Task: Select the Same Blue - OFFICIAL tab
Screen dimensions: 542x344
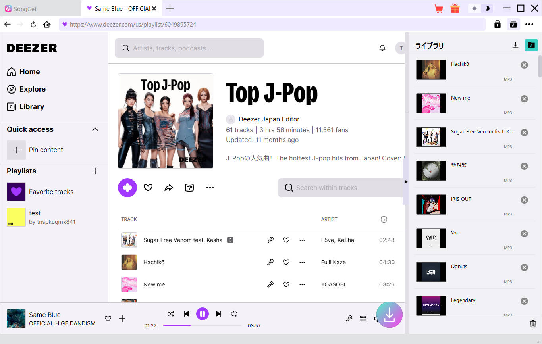Action: click(122, 8)
